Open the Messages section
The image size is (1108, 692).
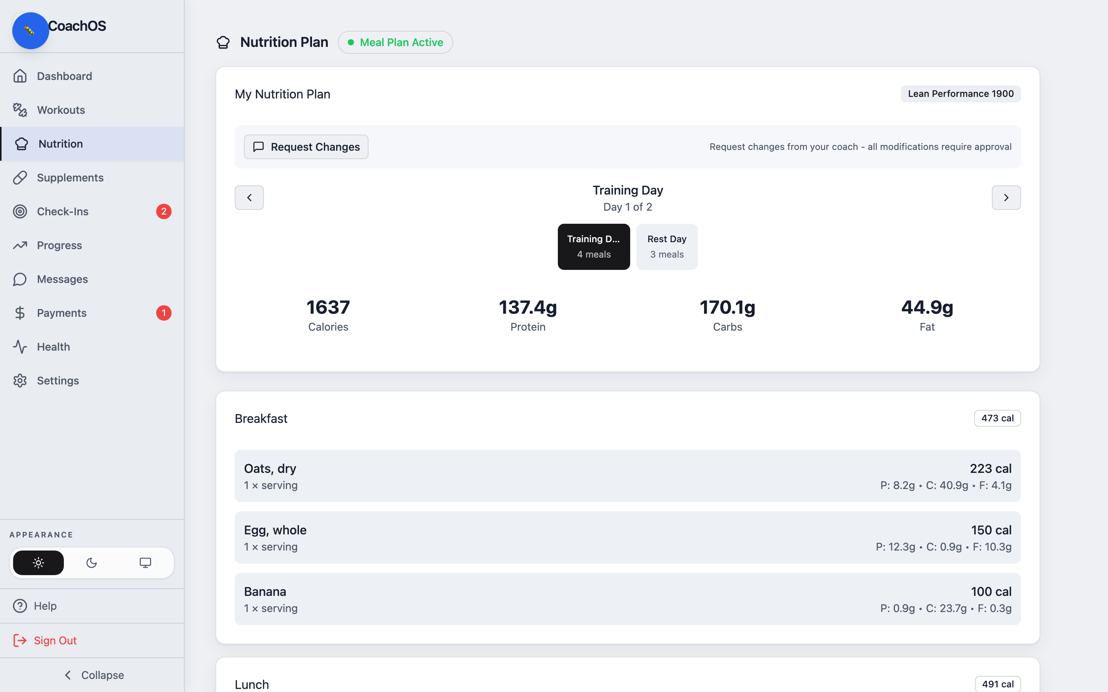click(92, 279)
